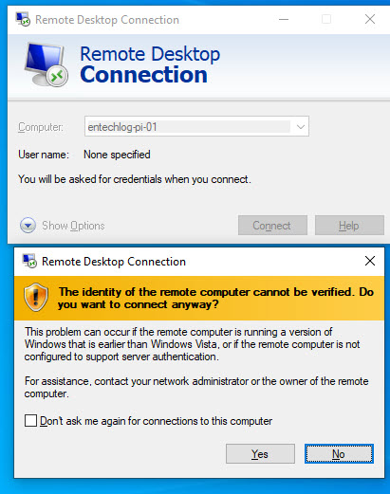Click the maximize button of main window

tap(326, 19)
